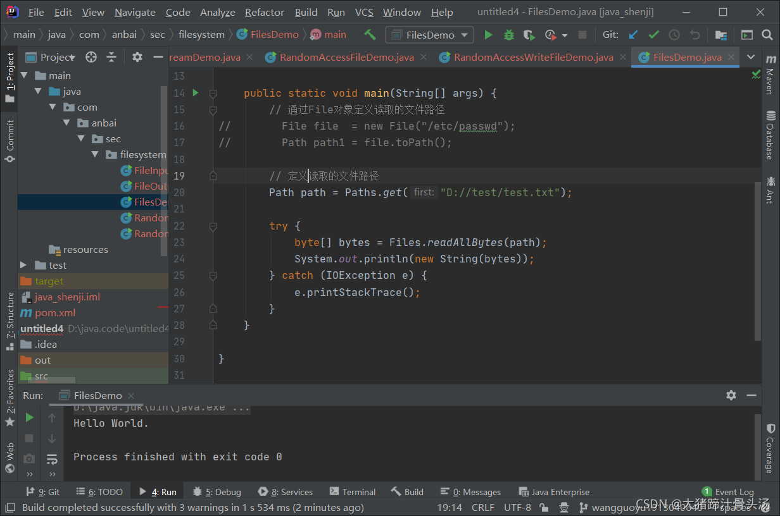
Task: Launch the profiler run icon in toolbar
Action: click(550, 35)
